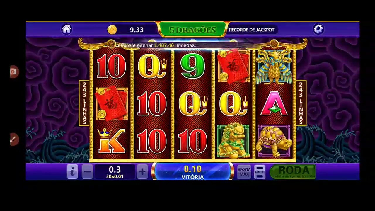Increase the bet with plus button
Screen dimensions: 375x211
point(142,171)
